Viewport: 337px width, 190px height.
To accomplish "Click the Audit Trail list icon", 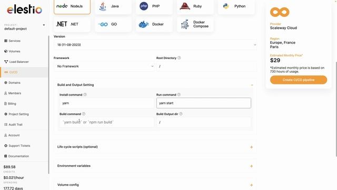I will click(6, 125).
